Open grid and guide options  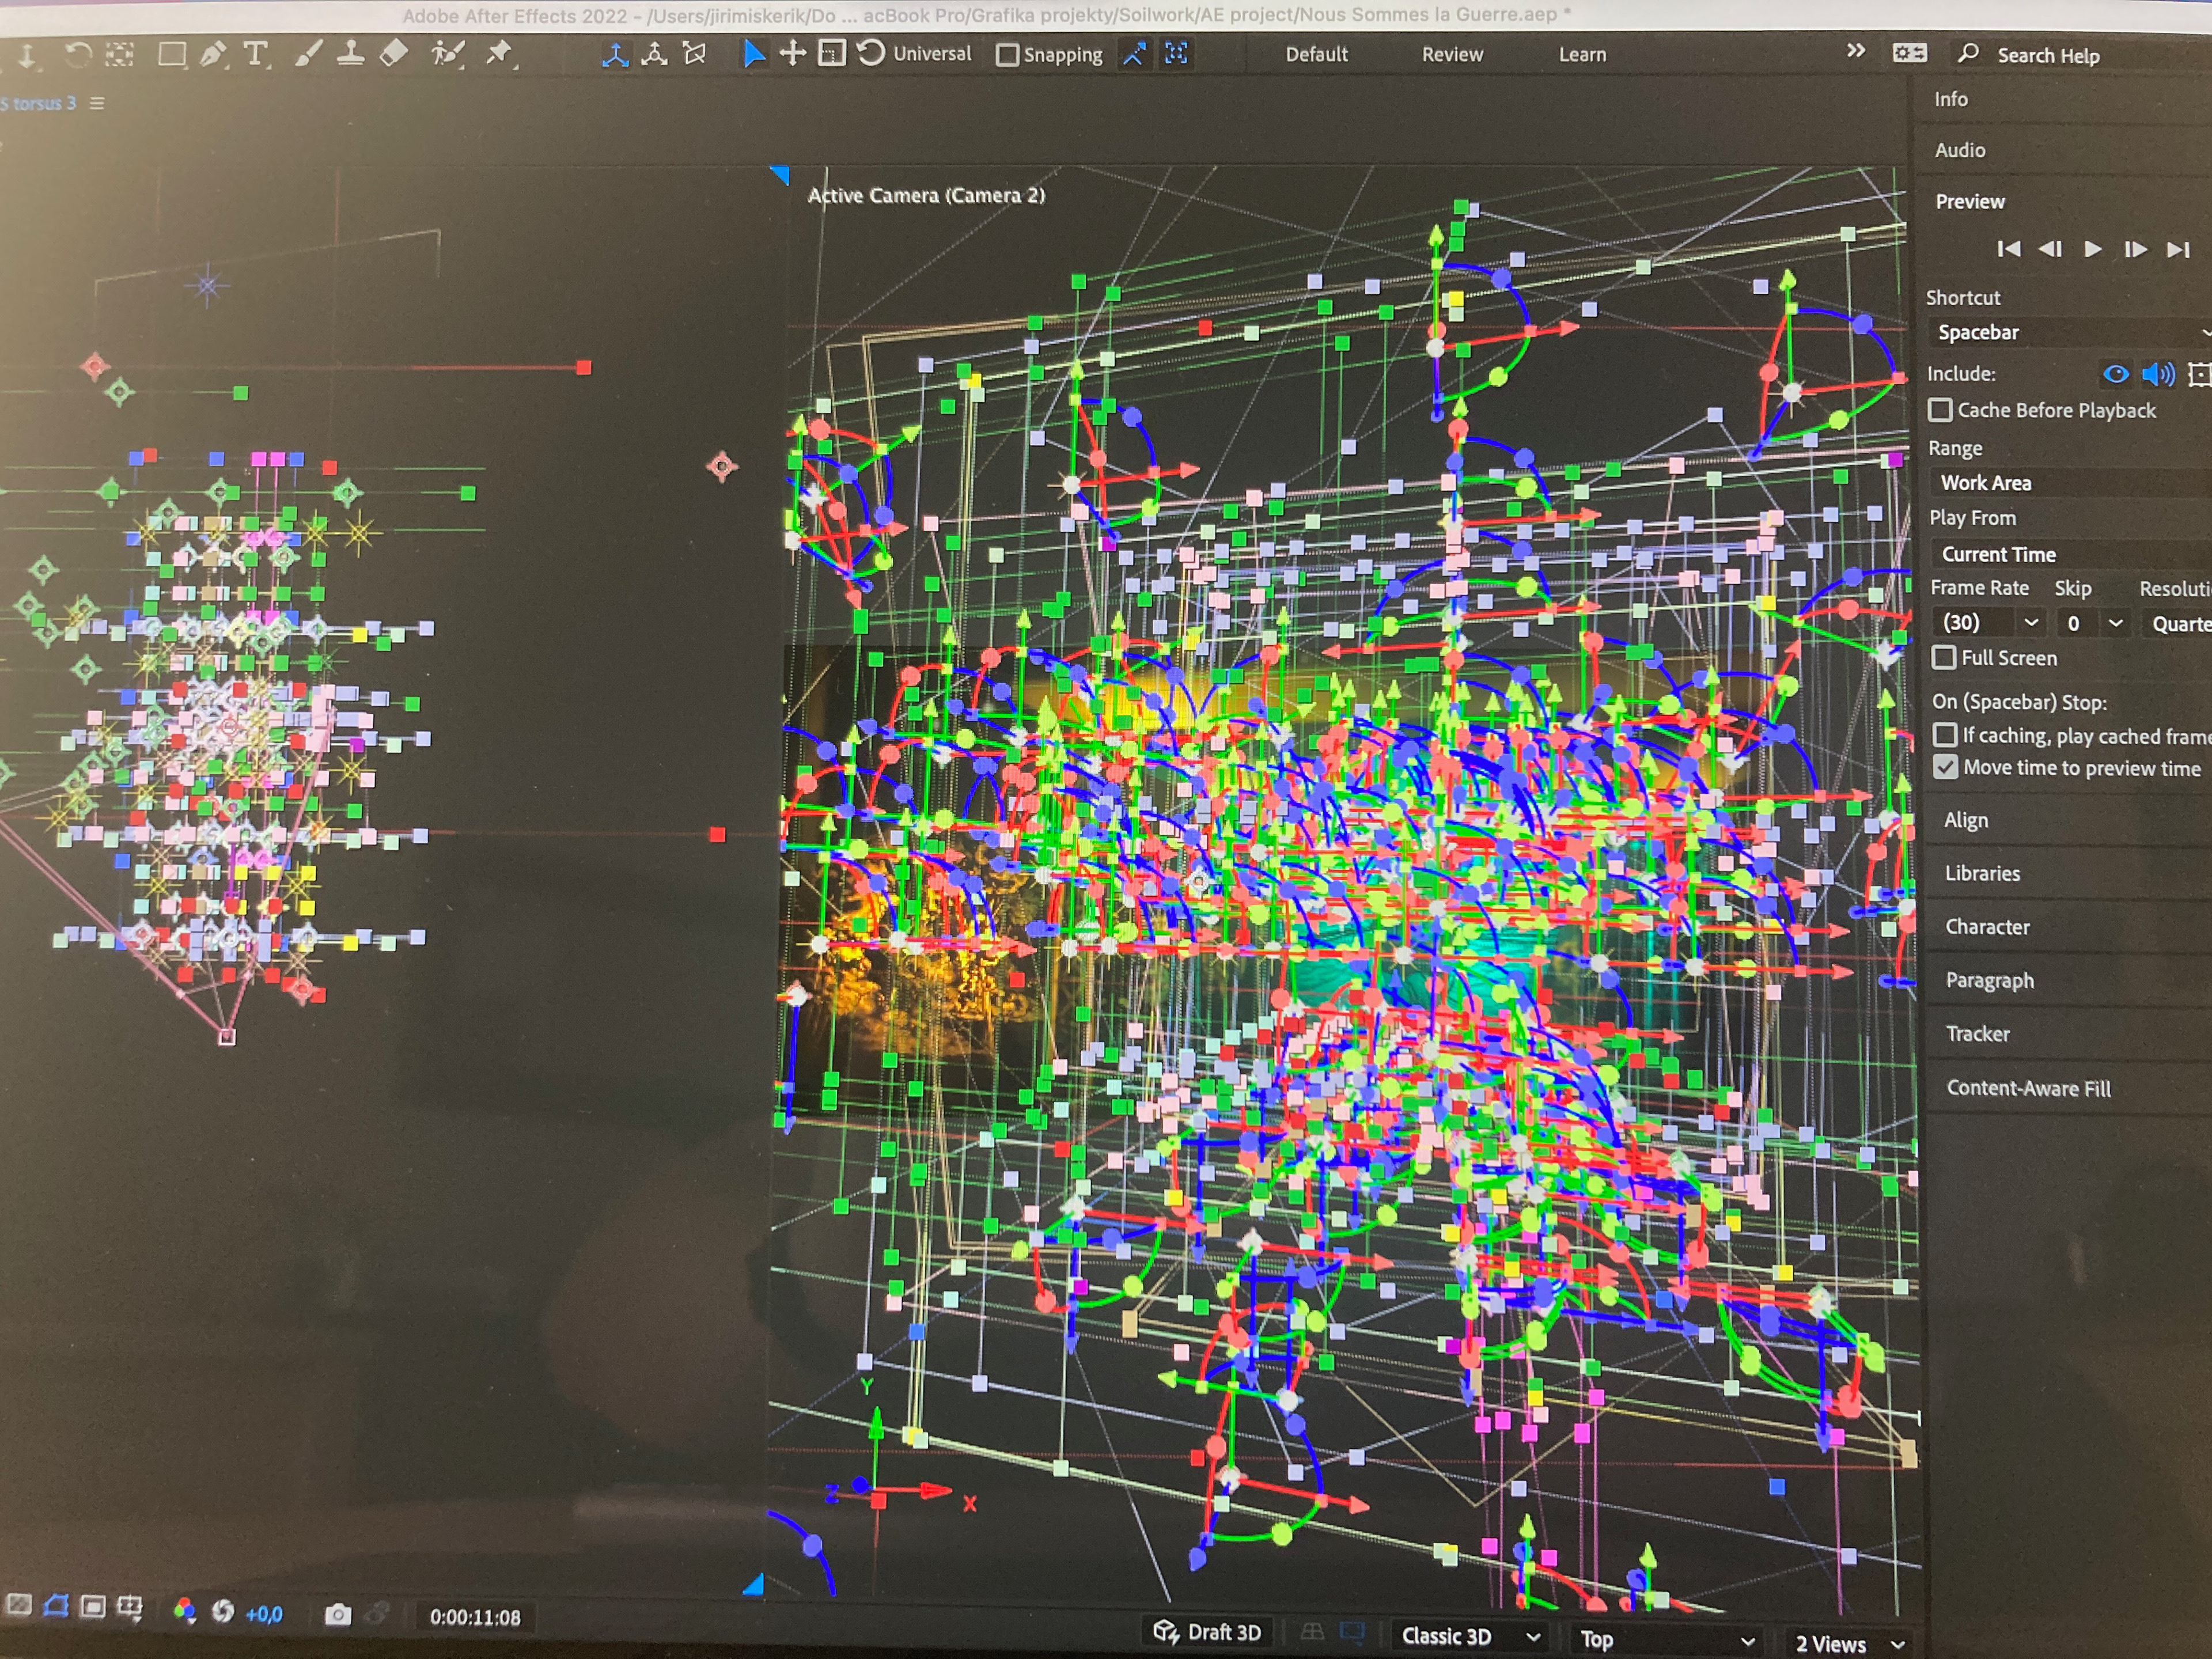tap(130, 1609)
